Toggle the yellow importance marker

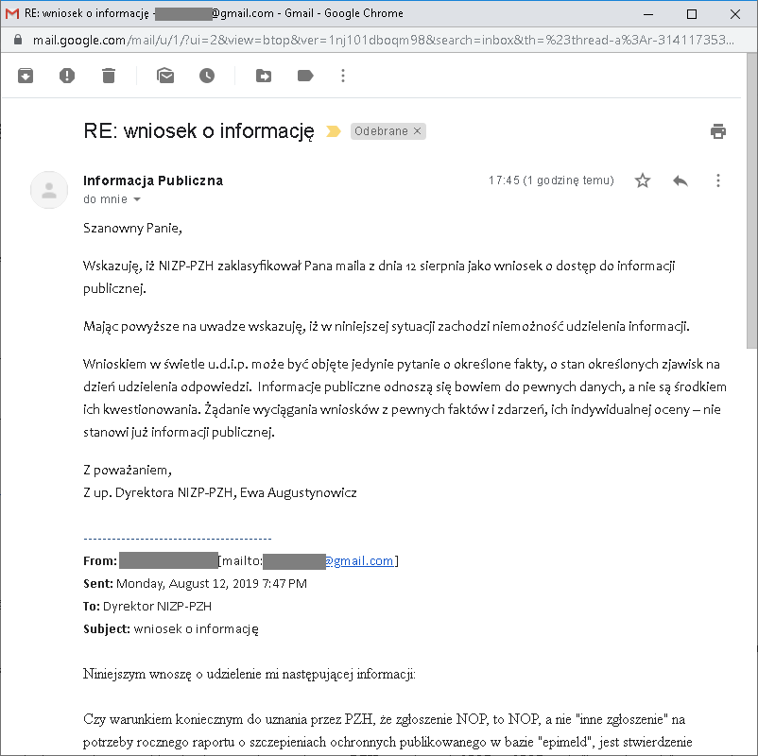pos(334,131)
